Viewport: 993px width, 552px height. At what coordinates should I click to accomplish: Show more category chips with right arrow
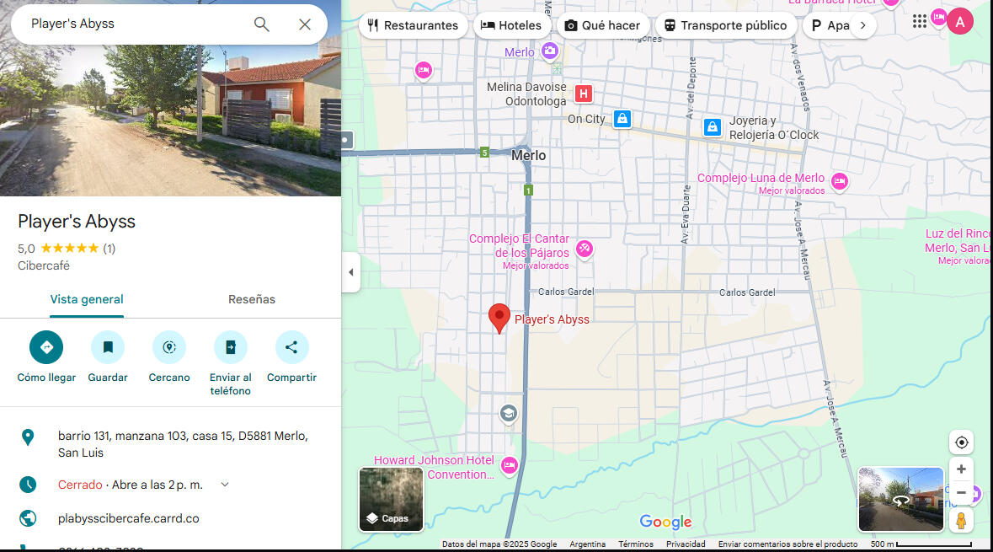(862, 25)
